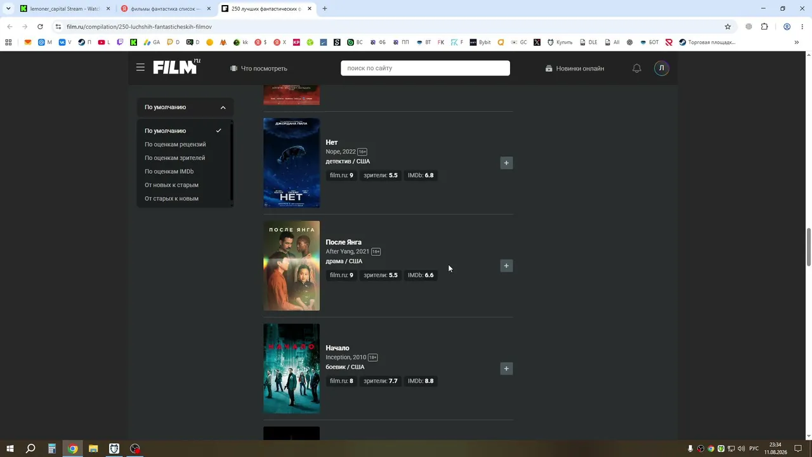This screenshot has height=457, width=812.
Task: Open «Что посмотреть» link
Action: [x=259, y=69]
